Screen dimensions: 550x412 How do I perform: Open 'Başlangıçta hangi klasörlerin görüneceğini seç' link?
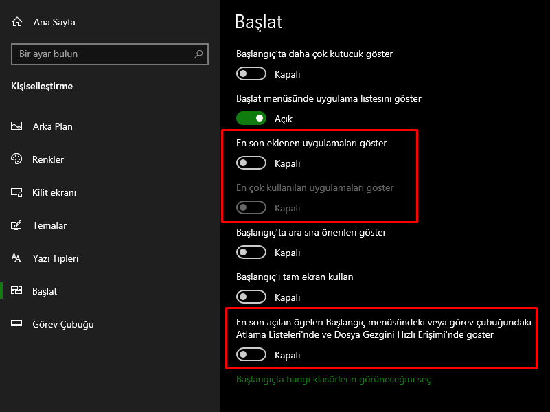pyautogui.click(x=333, y=379)
